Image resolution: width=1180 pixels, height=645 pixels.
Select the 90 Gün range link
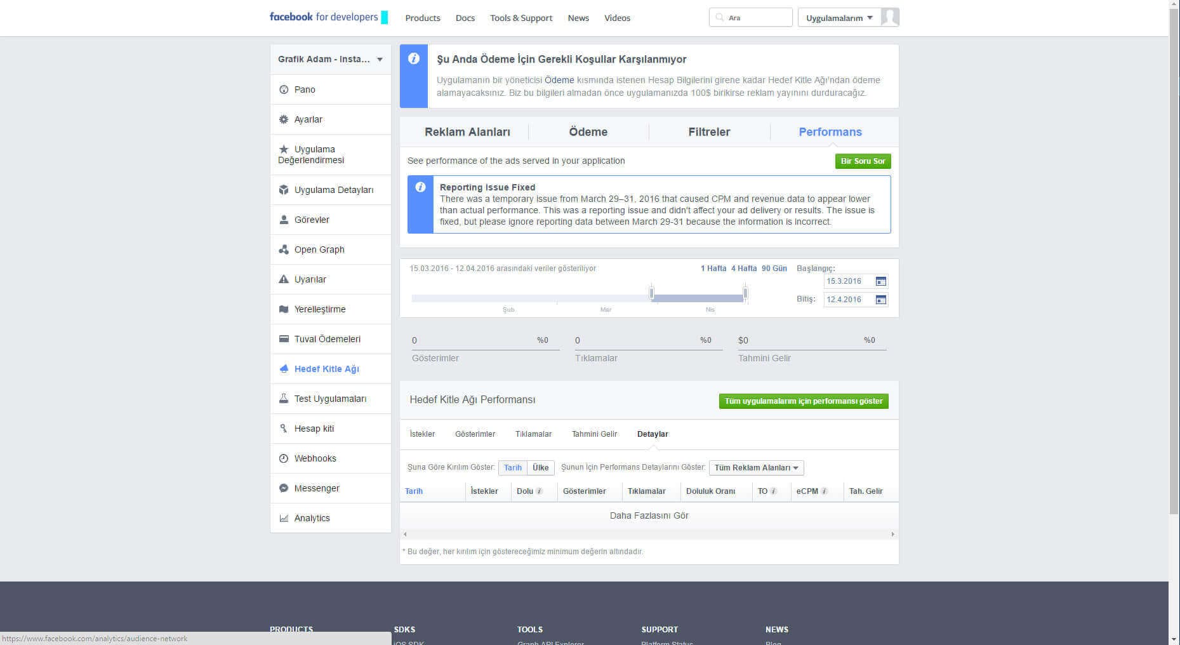click(774, 269)
